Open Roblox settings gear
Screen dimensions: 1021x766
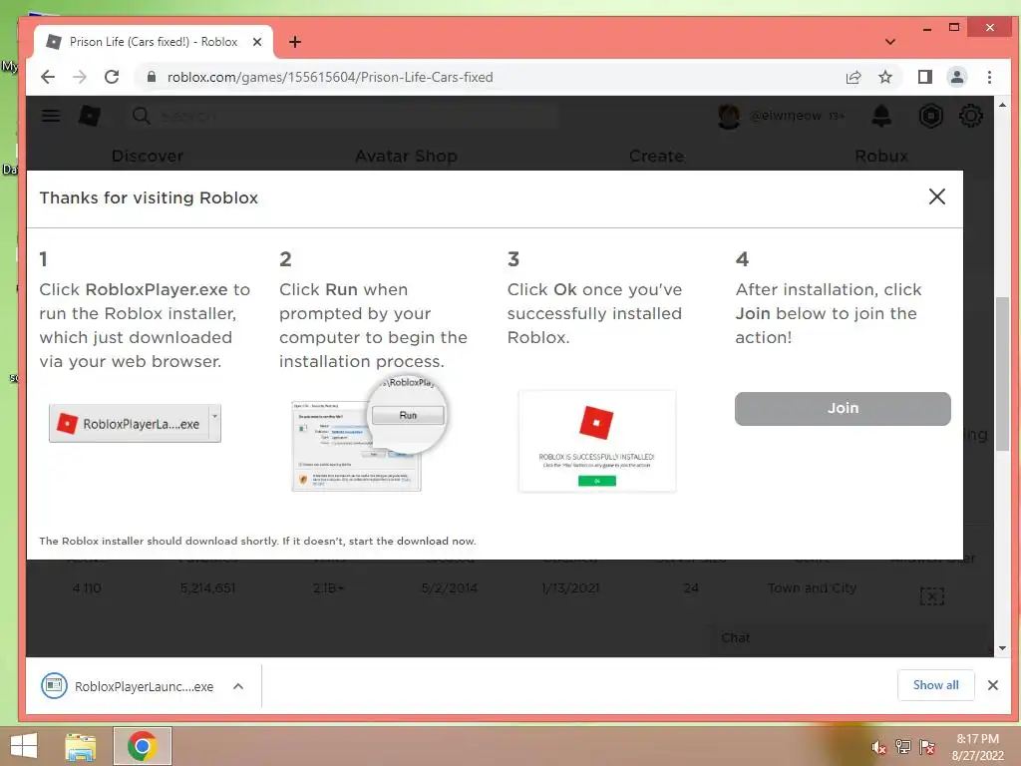[x=971, y=116]
